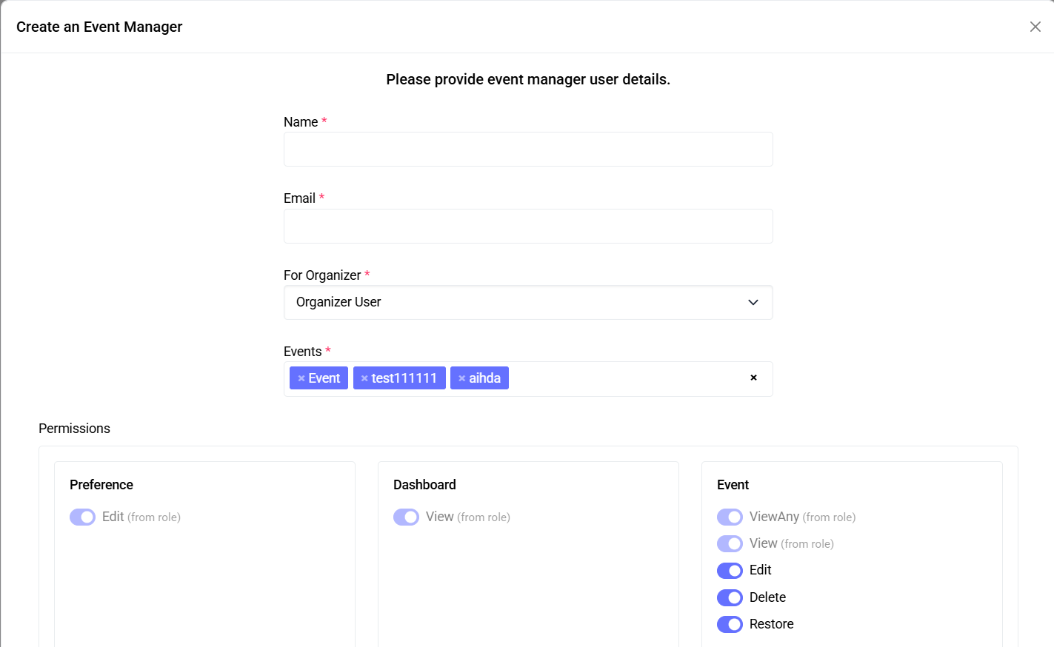Click inside the For Organizer select box
This screenshot has height=647, width=1054.
518,303
